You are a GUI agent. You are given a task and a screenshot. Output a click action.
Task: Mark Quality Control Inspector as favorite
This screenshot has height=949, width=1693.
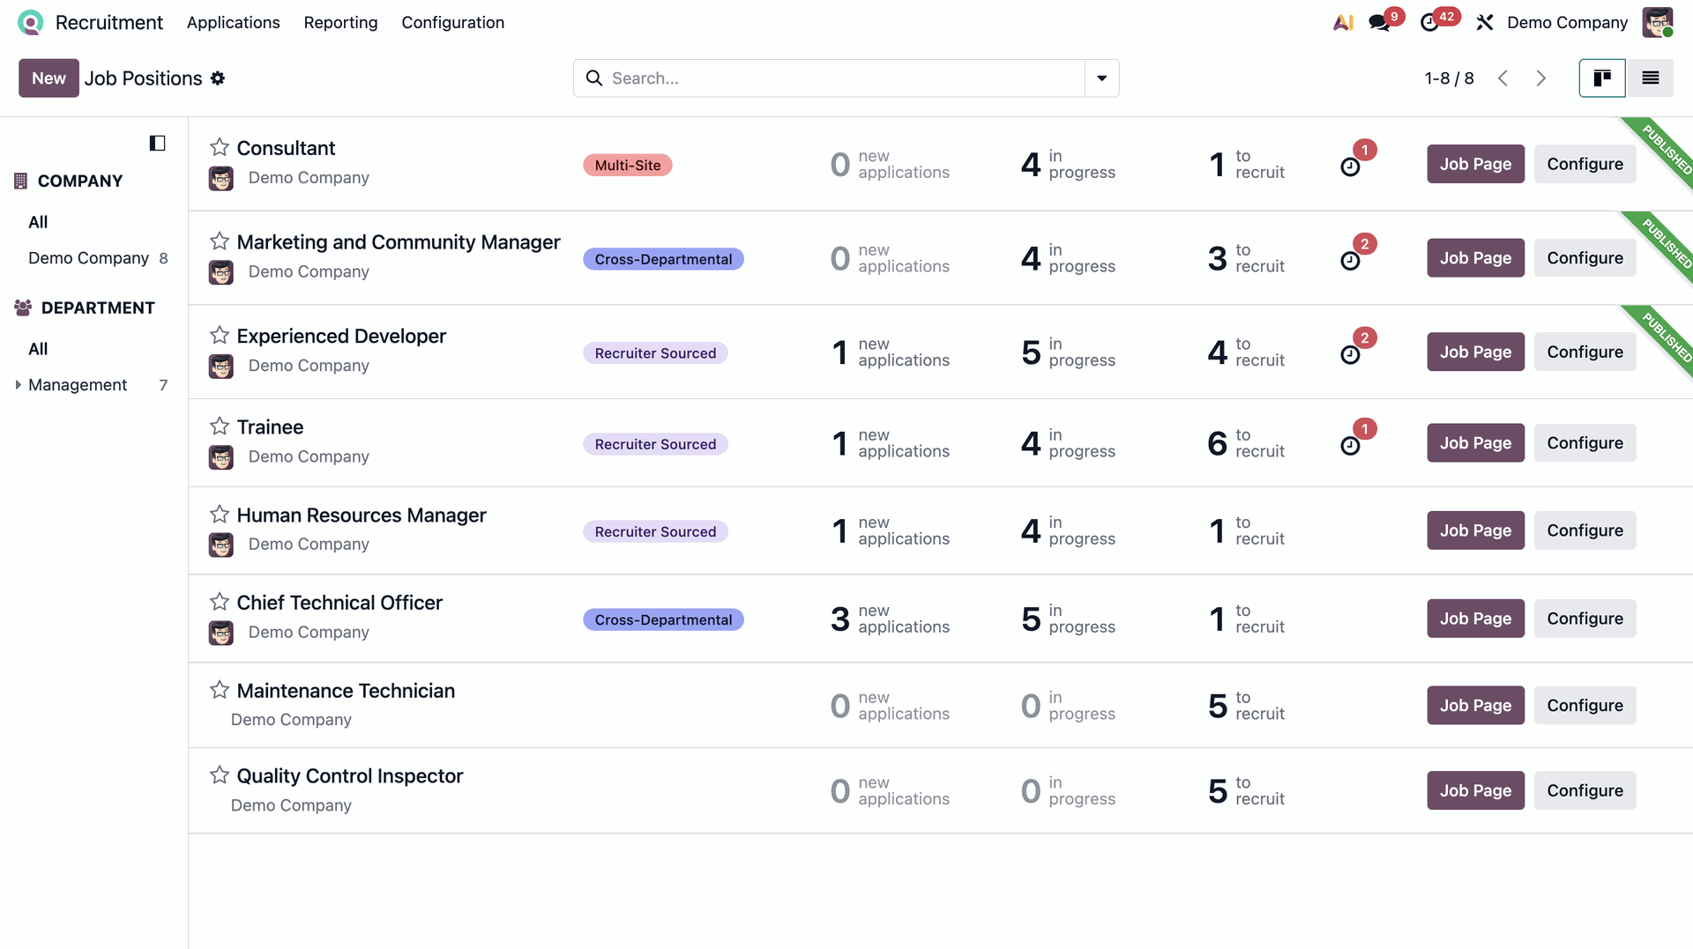point(220,775)
